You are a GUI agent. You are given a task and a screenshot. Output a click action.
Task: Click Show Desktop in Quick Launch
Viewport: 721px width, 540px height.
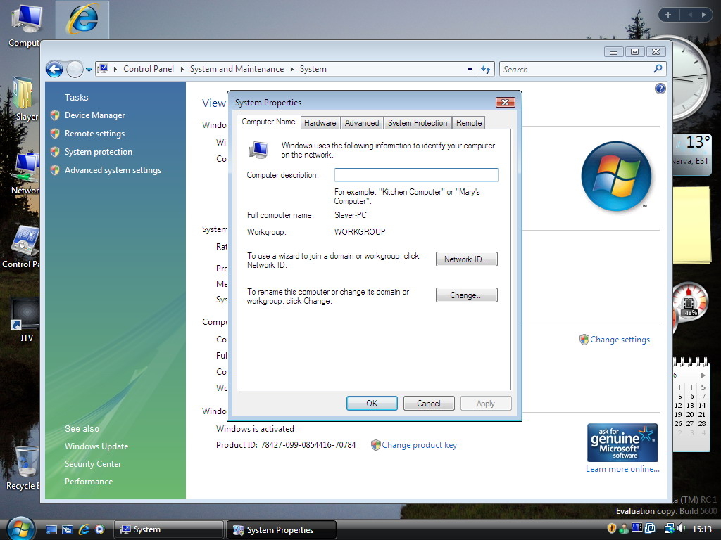(51, 529)
